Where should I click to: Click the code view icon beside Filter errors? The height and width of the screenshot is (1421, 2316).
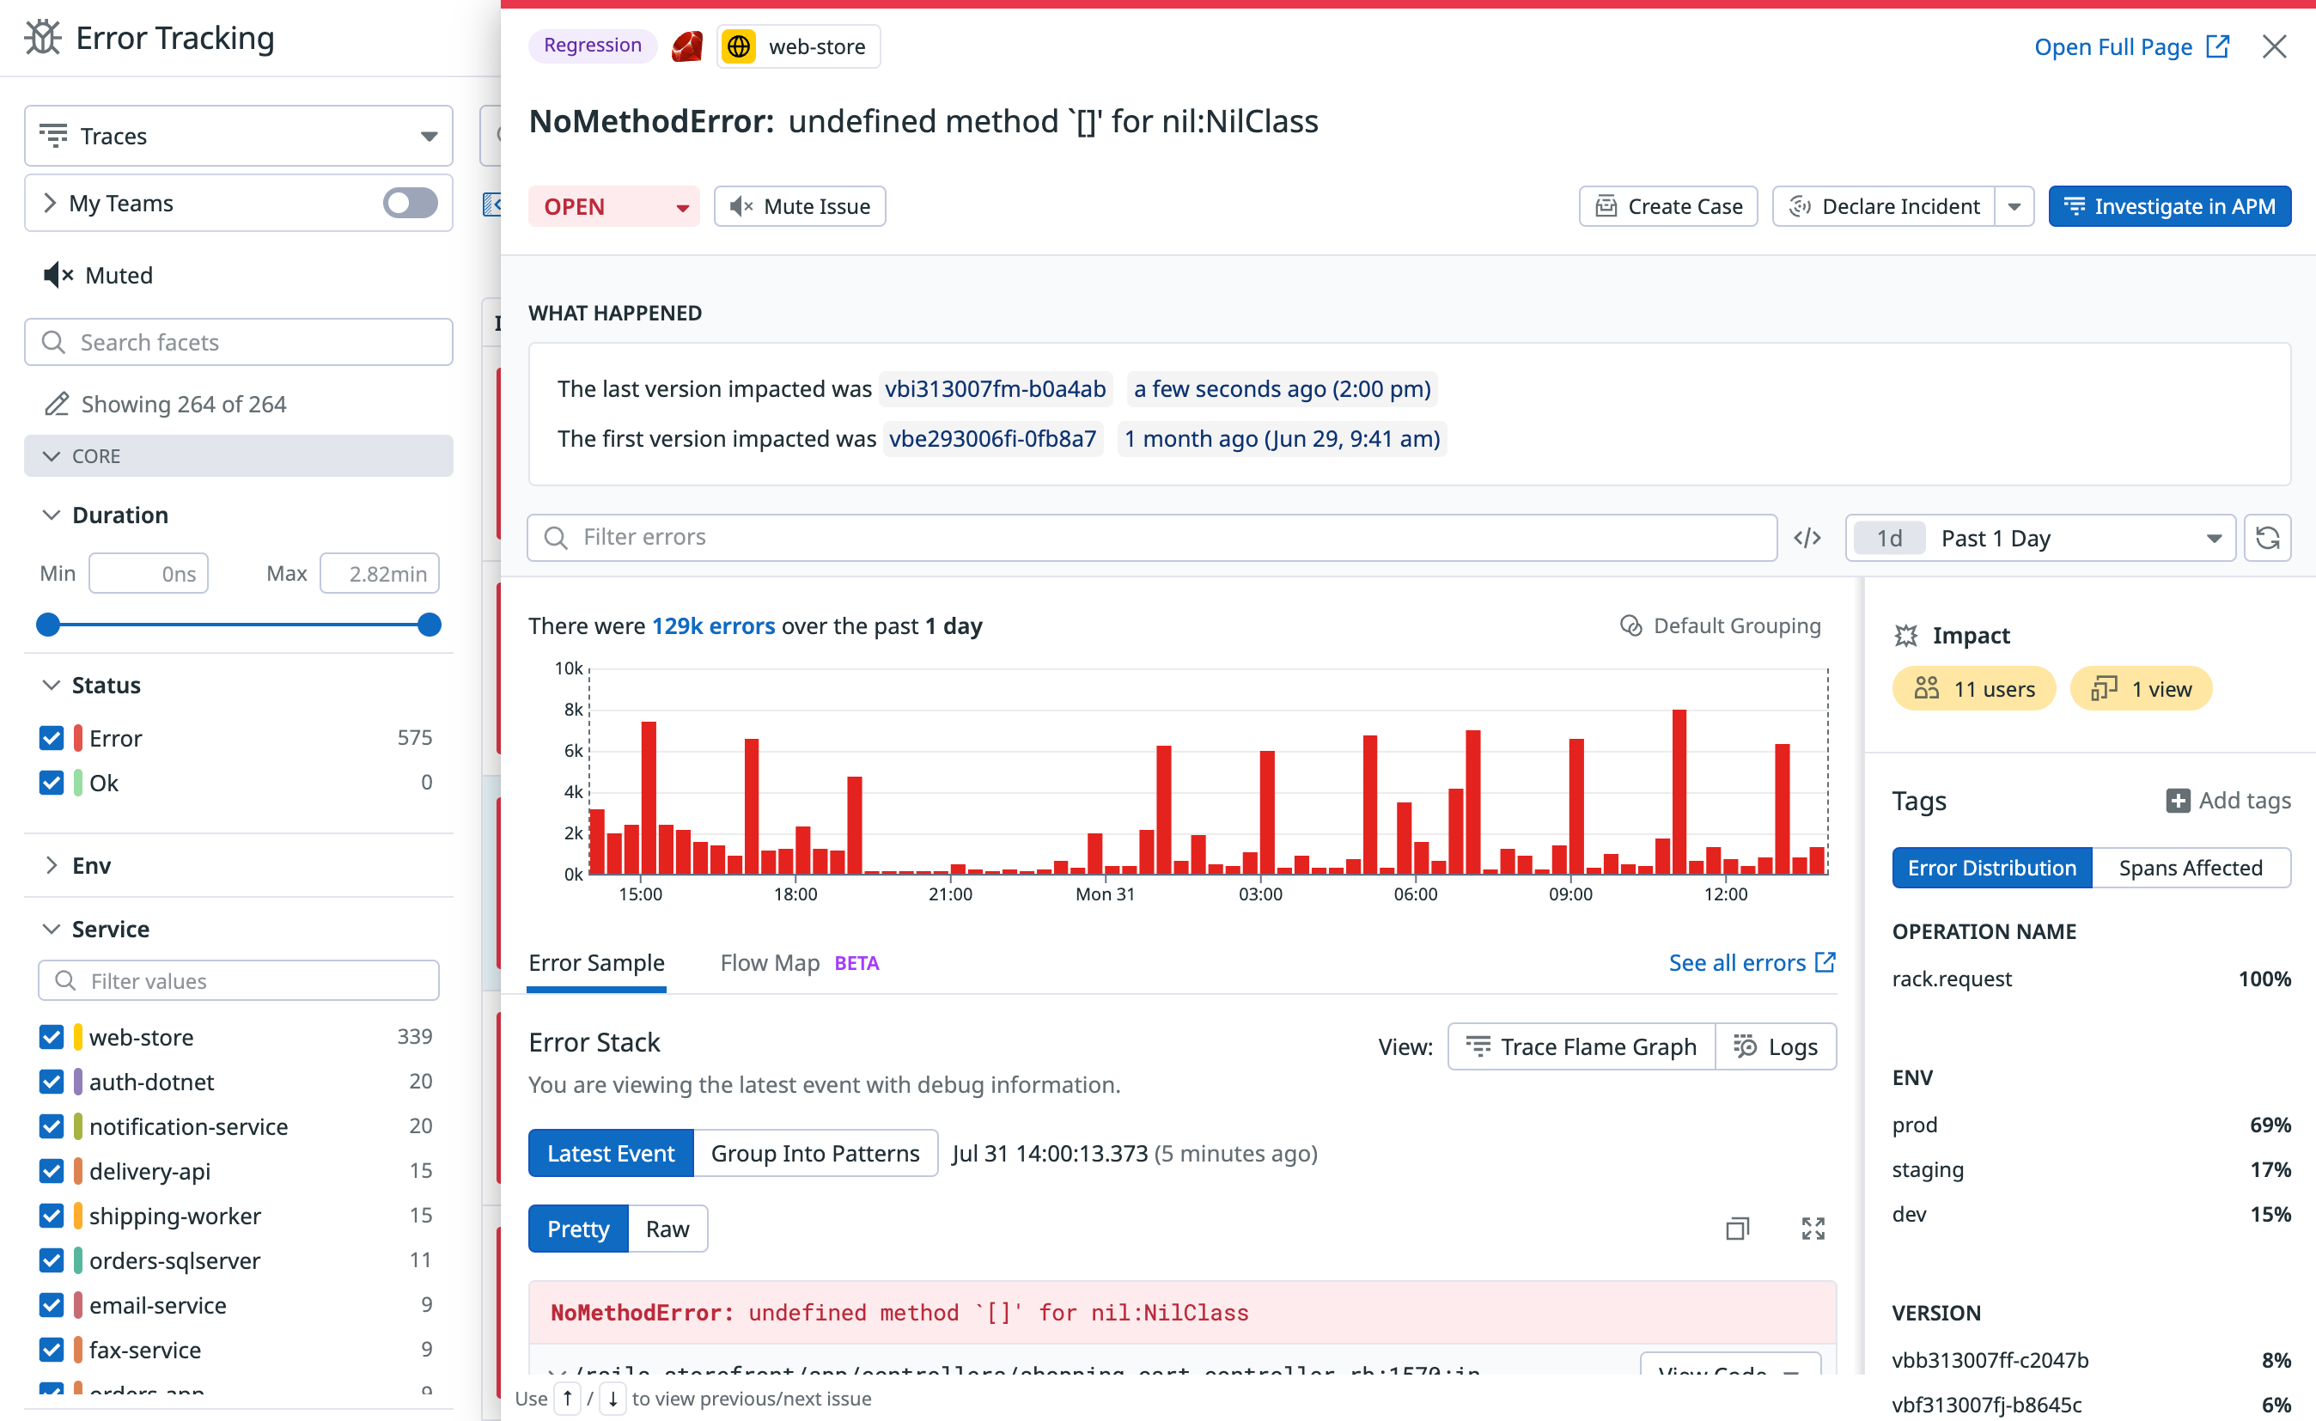1807,538
